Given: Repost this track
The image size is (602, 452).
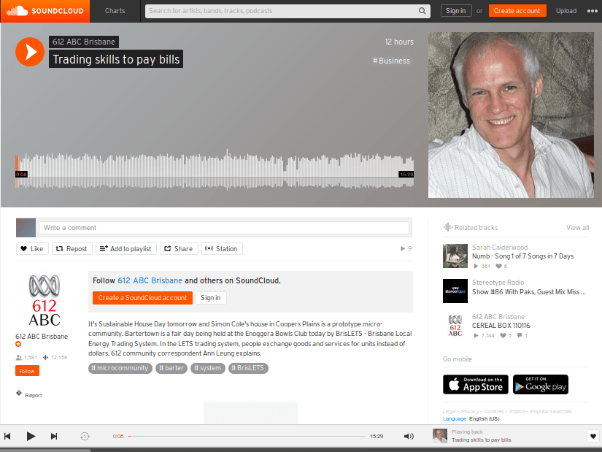Looking at the screenshot, I should pos(72,249).
